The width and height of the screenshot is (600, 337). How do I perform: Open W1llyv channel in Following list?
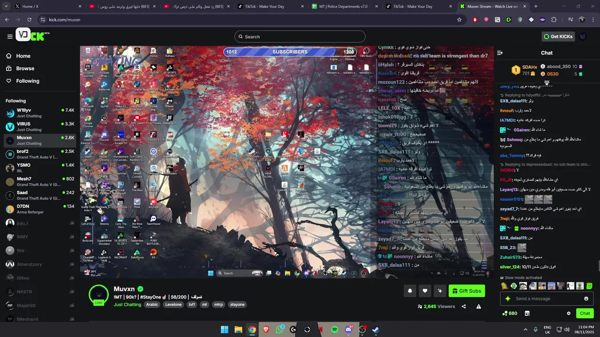(x=40, y=113)
